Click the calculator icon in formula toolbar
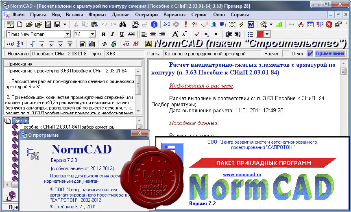 point(82,44)
